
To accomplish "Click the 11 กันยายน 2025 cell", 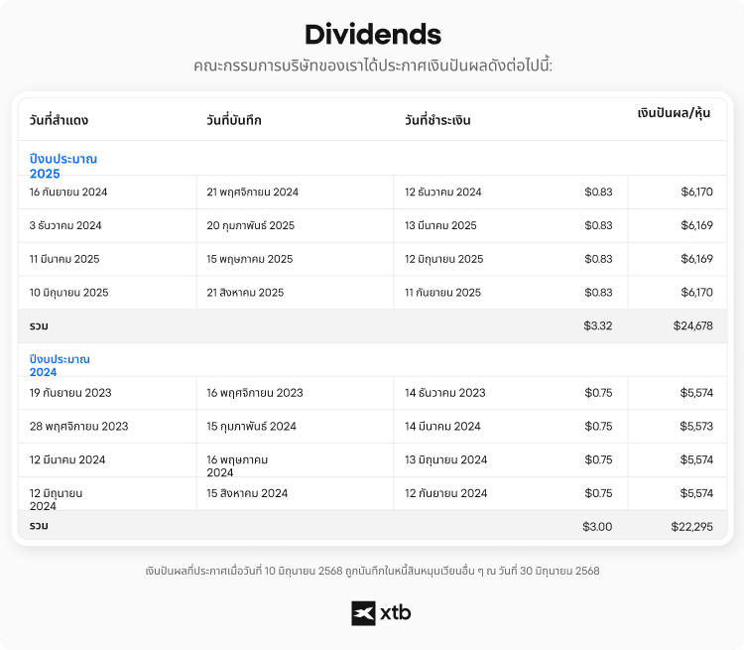I will [442, 293].
